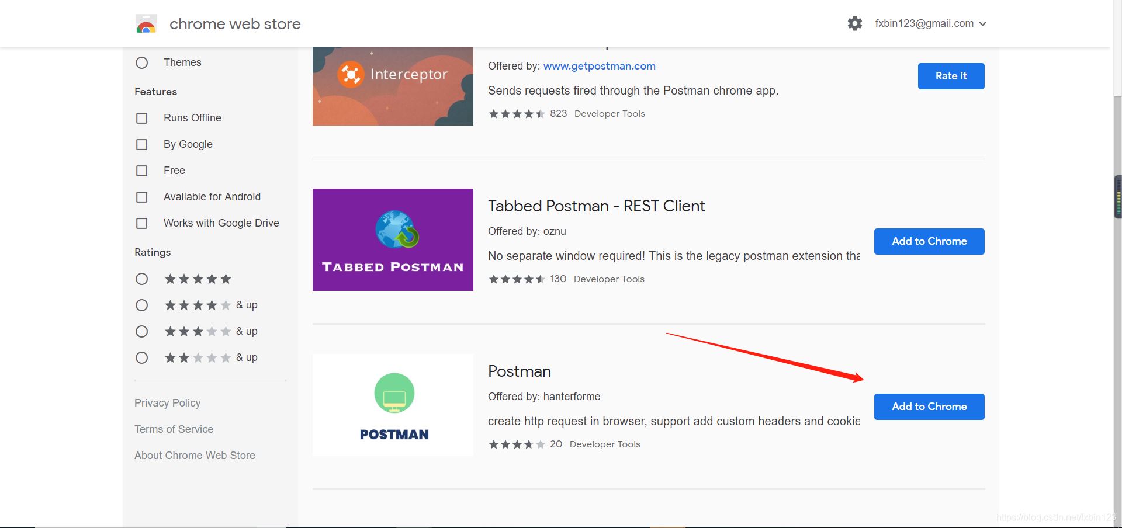Open the Tabbed Postman - REST Client title
This screenshot has height=528, width=1122.
(596, 206)
